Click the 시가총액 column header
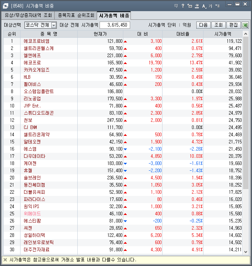 (223, 34)
